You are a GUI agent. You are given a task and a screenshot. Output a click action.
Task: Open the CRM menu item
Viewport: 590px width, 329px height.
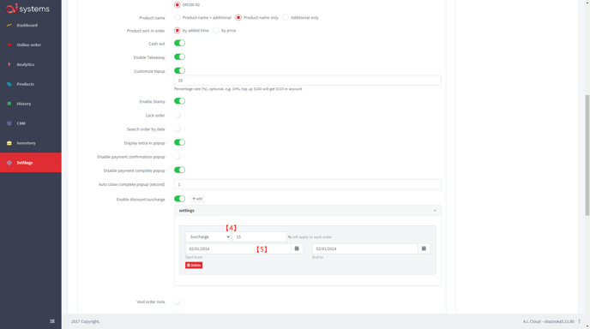(x=21, y=123)
